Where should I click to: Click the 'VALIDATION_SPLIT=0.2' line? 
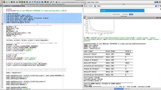[x=14, y=34]
